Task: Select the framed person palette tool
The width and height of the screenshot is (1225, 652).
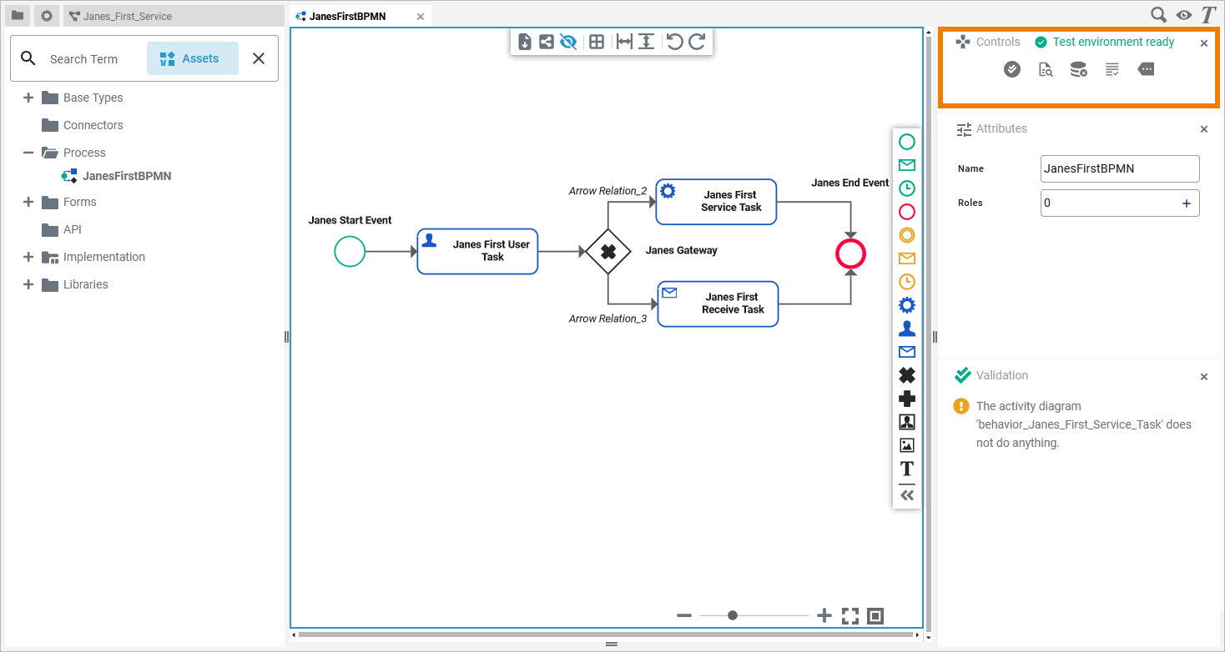Action: click(907, 422)
